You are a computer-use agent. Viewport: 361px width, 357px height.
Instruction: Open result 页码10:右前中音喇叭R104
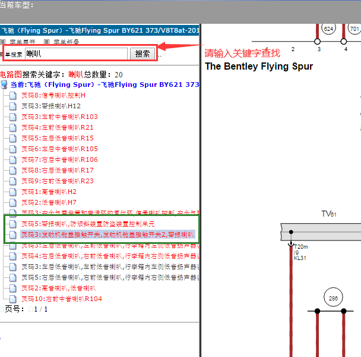(x=62, y=299)
